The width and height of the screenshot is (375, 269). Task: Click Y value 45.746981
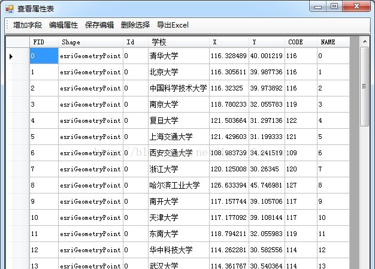[267, 185]
